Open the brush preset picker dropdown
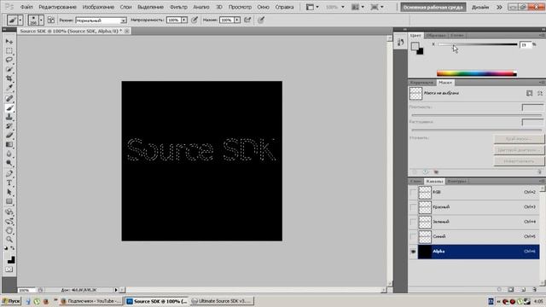 tap(41, 20)
